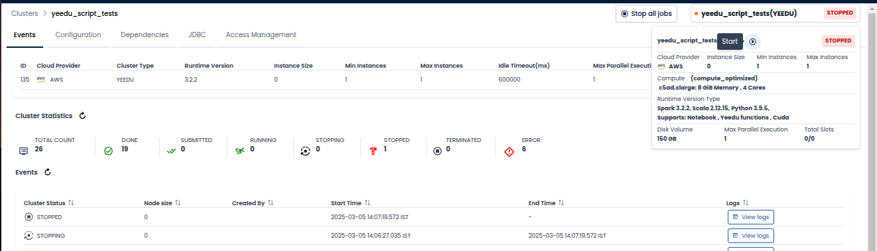Image resolution: width=877 pixels, height=251 pixels.
Task: Click the Stopped red icon in statistics
Action: (373, 151)
